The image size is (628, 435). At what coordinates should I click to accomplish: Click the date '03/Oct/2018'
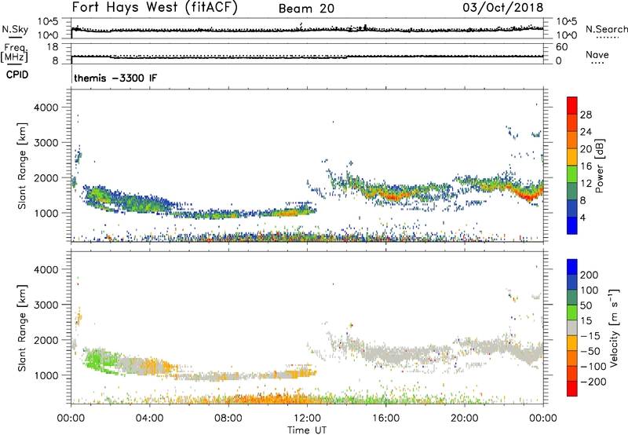point(503,8)
